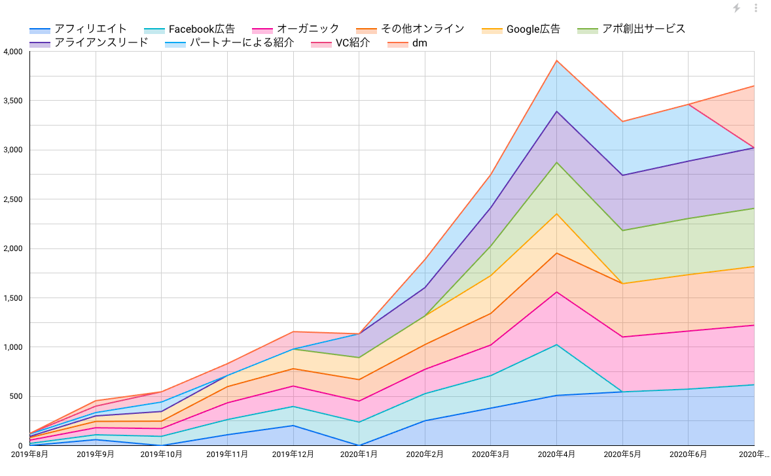This screenshot has width=771, height=476.
Task: Click the 3,000 y-axis value
Action: tap(13, 150)
